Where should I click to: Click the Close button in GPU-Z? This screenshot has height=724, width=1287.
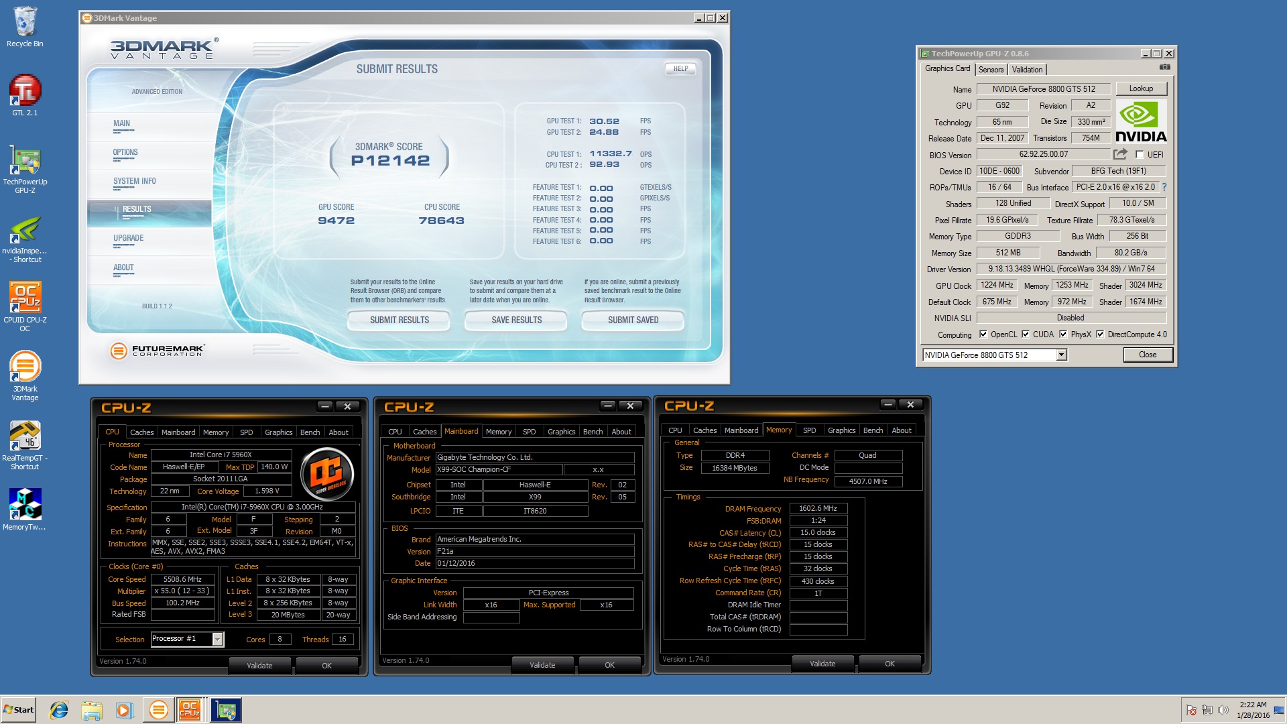click(1148, 355)
